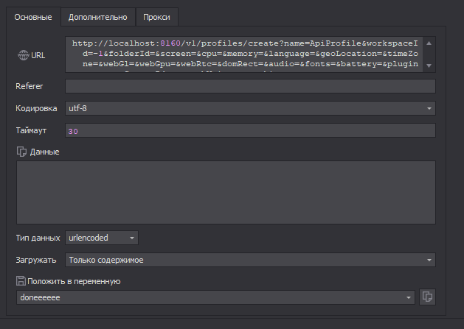Click the Кодировка label text
464x329 pixels.
[x=36, y=109]
